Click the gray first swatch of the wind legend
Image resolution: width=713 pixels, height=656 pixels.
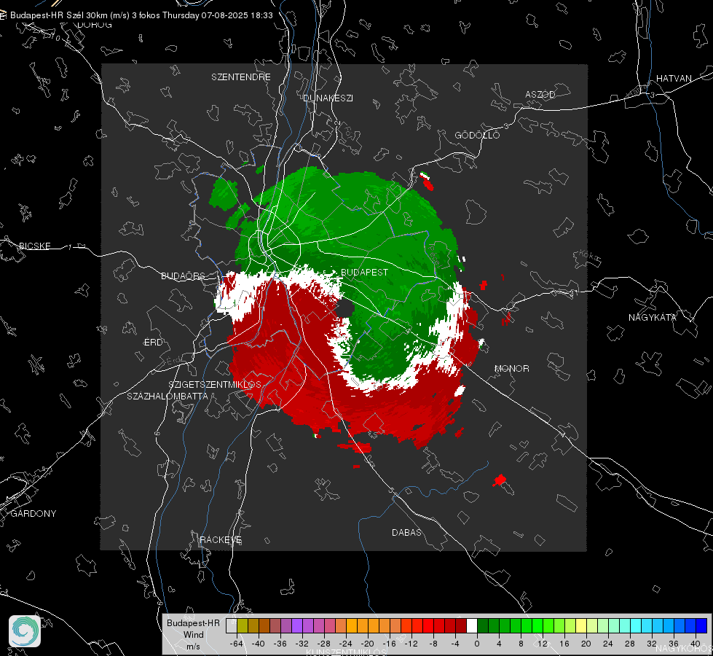pyautogui.click(x=232, y=626)
